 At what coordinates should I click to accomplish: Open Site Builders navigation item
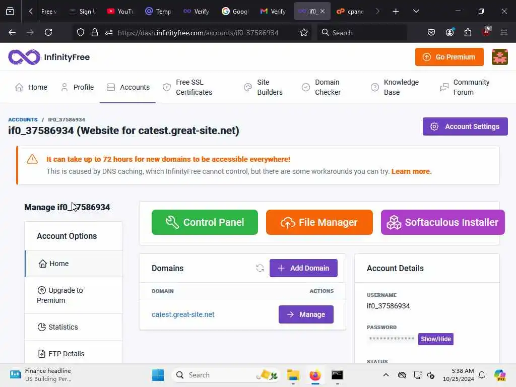pyautogui.click(x=263, y=87)
